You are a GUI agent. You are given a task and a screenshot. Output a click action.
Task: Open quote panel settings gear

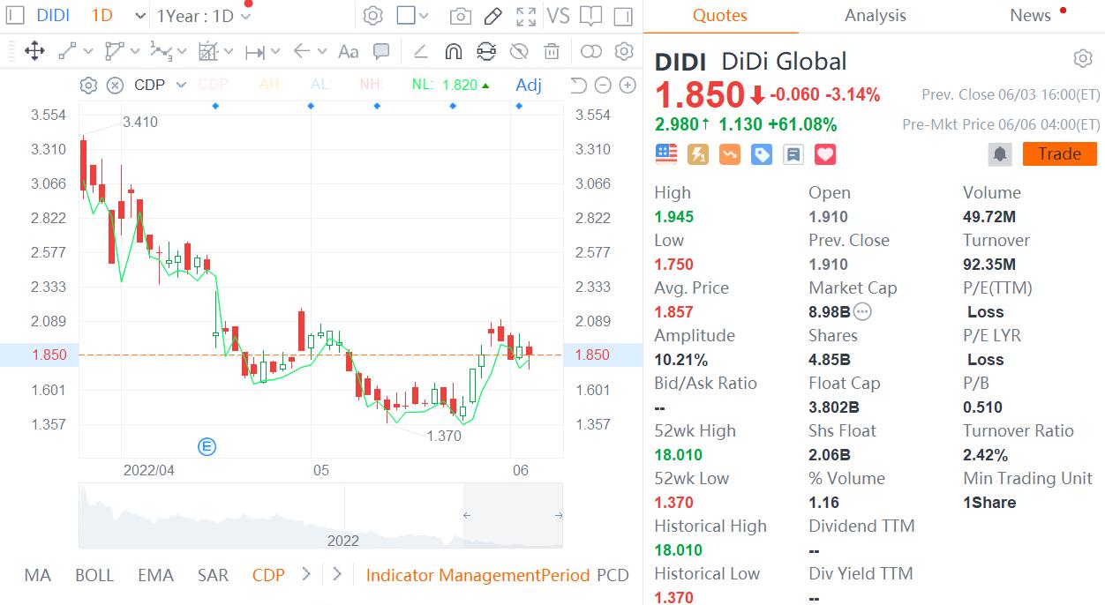pyautogui.click(x=1083, y=59)
